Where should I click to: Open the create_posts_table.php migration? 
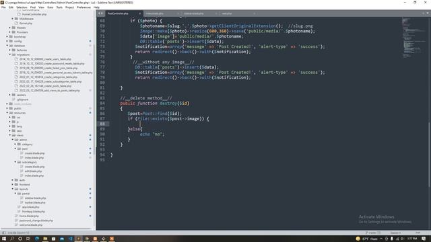coord(45,86)
